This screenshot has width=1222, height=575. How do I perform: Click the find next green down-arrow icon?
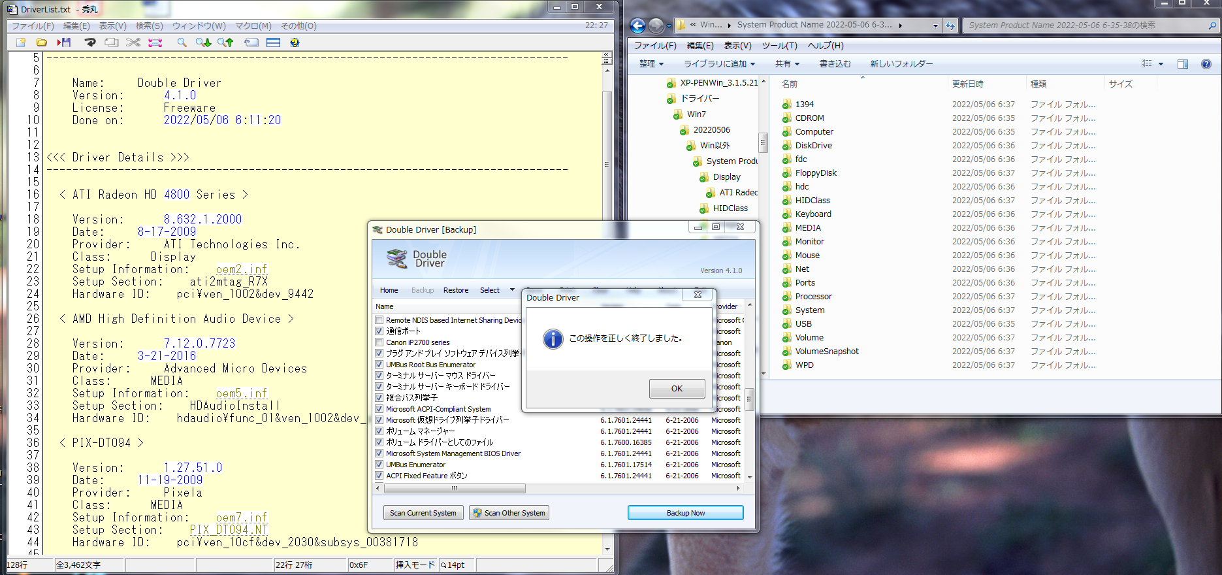pos(203,42)
